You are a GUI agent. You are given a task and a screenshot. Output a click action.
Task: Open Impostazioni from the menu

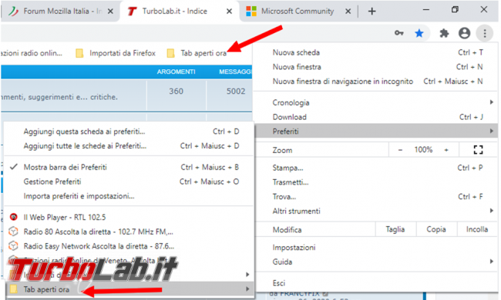click(376, 248)
